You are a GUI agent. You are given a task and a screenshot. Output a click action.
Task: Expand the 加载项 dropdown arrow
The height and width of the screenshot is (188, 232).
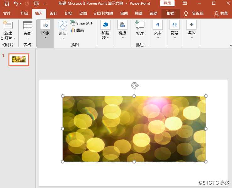[108, 38]
